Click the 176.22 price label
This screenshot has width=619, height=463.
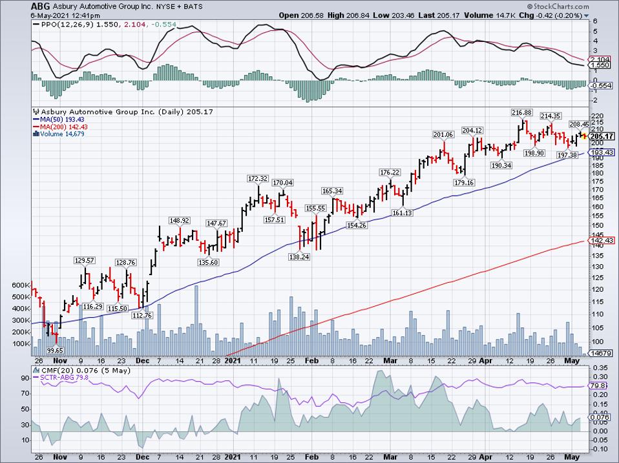pyautogui.click(x=390, y=173)
